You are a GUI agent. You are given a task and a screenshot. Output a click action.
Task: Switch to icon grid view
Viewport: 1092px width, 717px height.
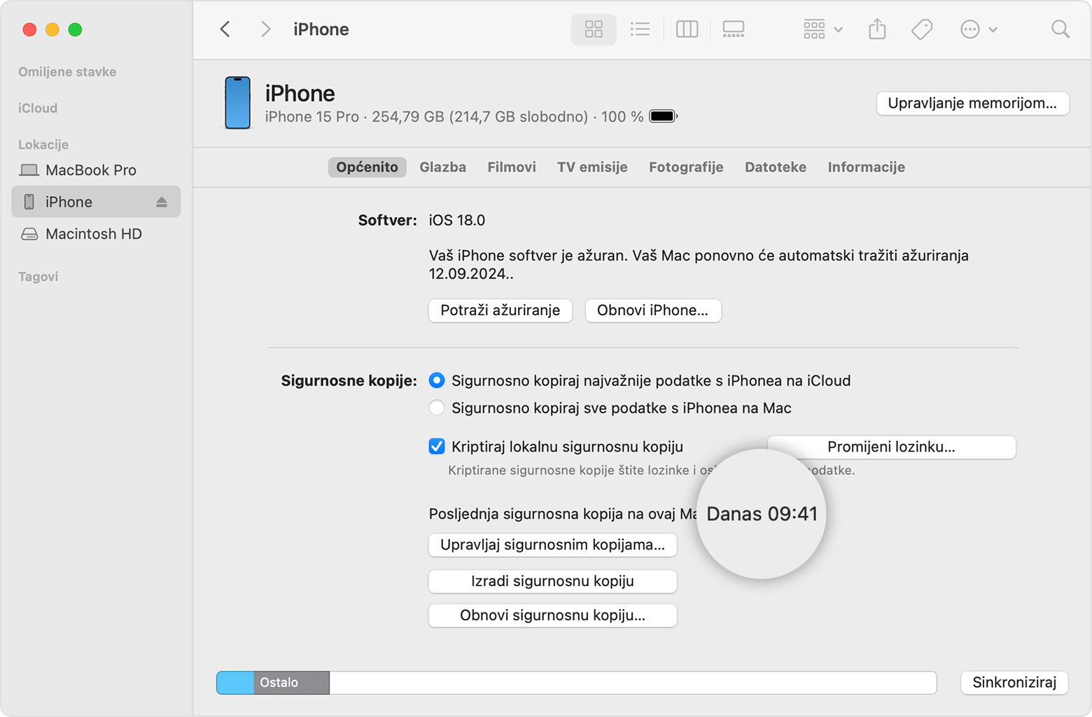pyautogui.click(x=594, y=29)
